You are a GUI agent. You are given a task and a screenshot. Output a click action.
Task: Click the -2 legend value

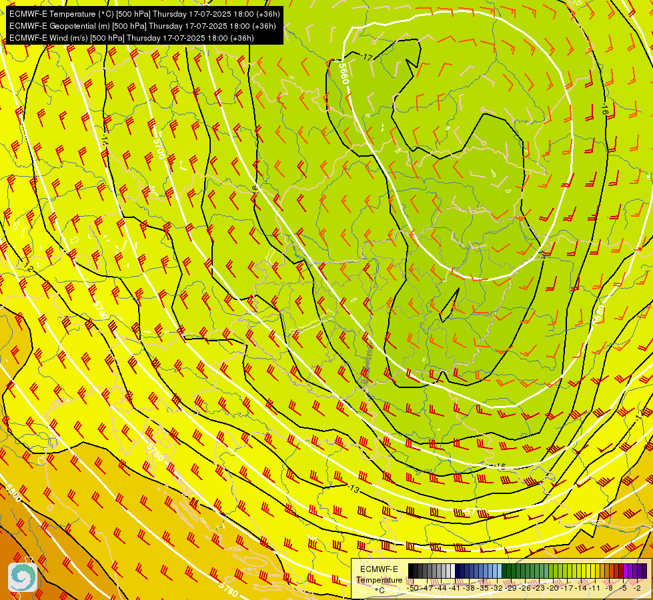(637, 588)
